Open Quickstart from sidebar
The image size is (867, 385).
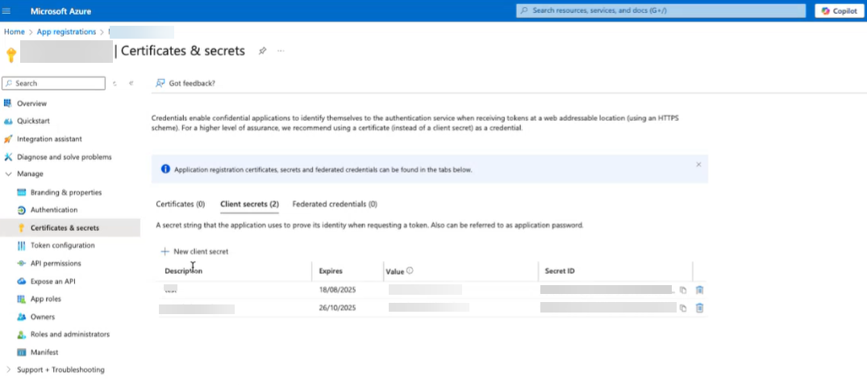click(33, 121)
